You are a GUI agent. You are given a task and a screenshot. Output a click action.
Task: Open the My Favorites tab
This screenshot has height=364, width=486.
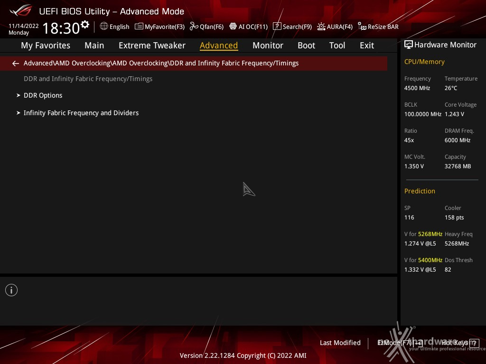point(46,45)
